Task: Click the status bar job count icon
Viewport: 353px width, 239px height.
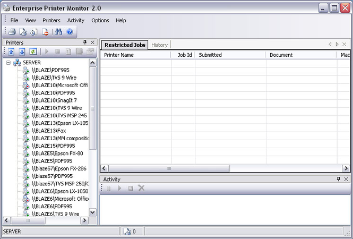Action: 127,232
